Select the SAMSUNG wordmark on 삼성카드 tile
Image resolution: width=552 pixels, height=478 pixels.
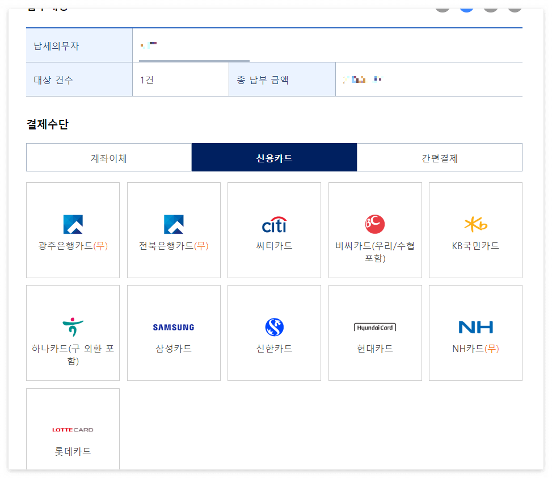pos(173,327)
